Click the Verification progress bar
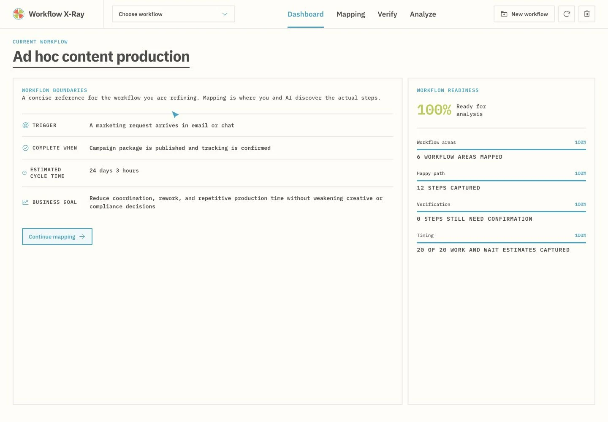The height and width of the screenshot is (422, 608). 501,211
